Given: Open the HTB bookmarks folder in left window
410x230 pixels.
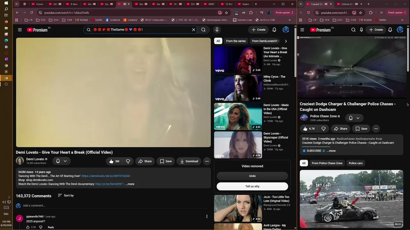Looking at the screenshot, I should pos(40,20).
